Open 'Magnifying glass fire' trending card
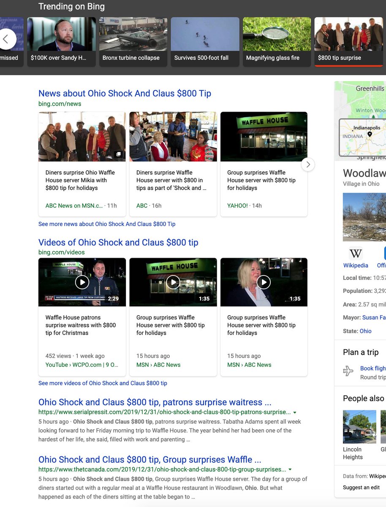 tap(277, 41)
